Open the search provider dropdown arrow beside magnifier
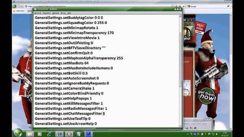The width and height of the screenshot is (244, 137). [231, 6]
